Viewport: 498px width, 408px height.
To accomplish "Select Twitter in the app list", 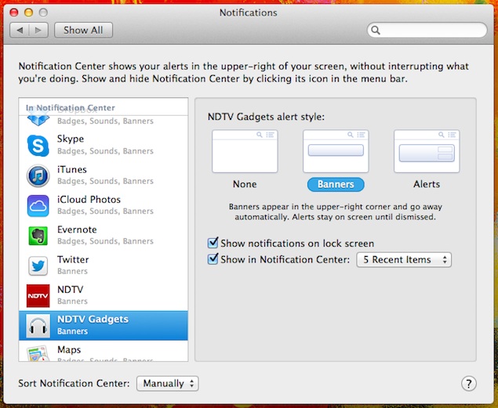I will pyautogui.click(x=104, y=265).
